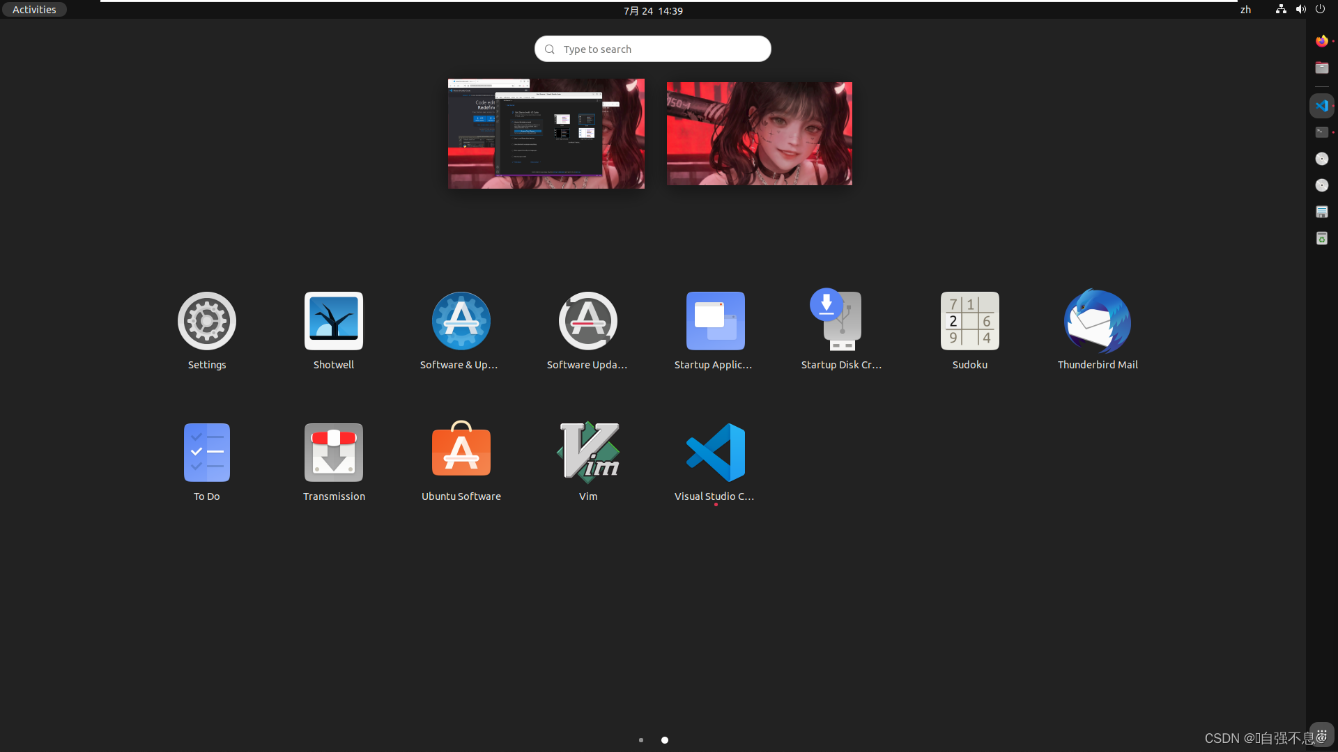
Task: Open the zh input source indicator
Action: pos(1245,10)
